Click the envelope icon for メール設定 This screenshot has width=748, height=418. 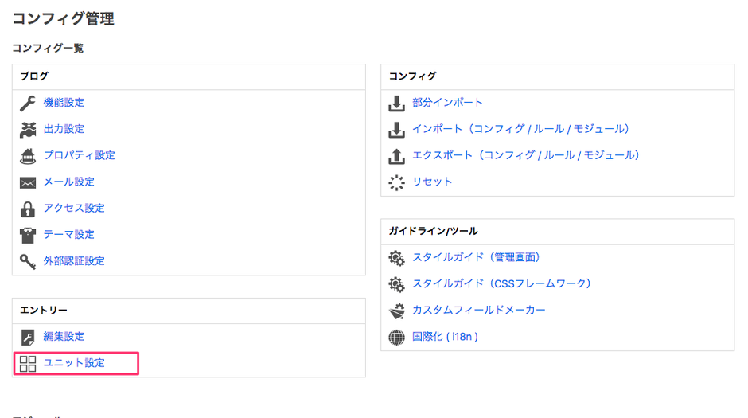(x=28, y=182)
